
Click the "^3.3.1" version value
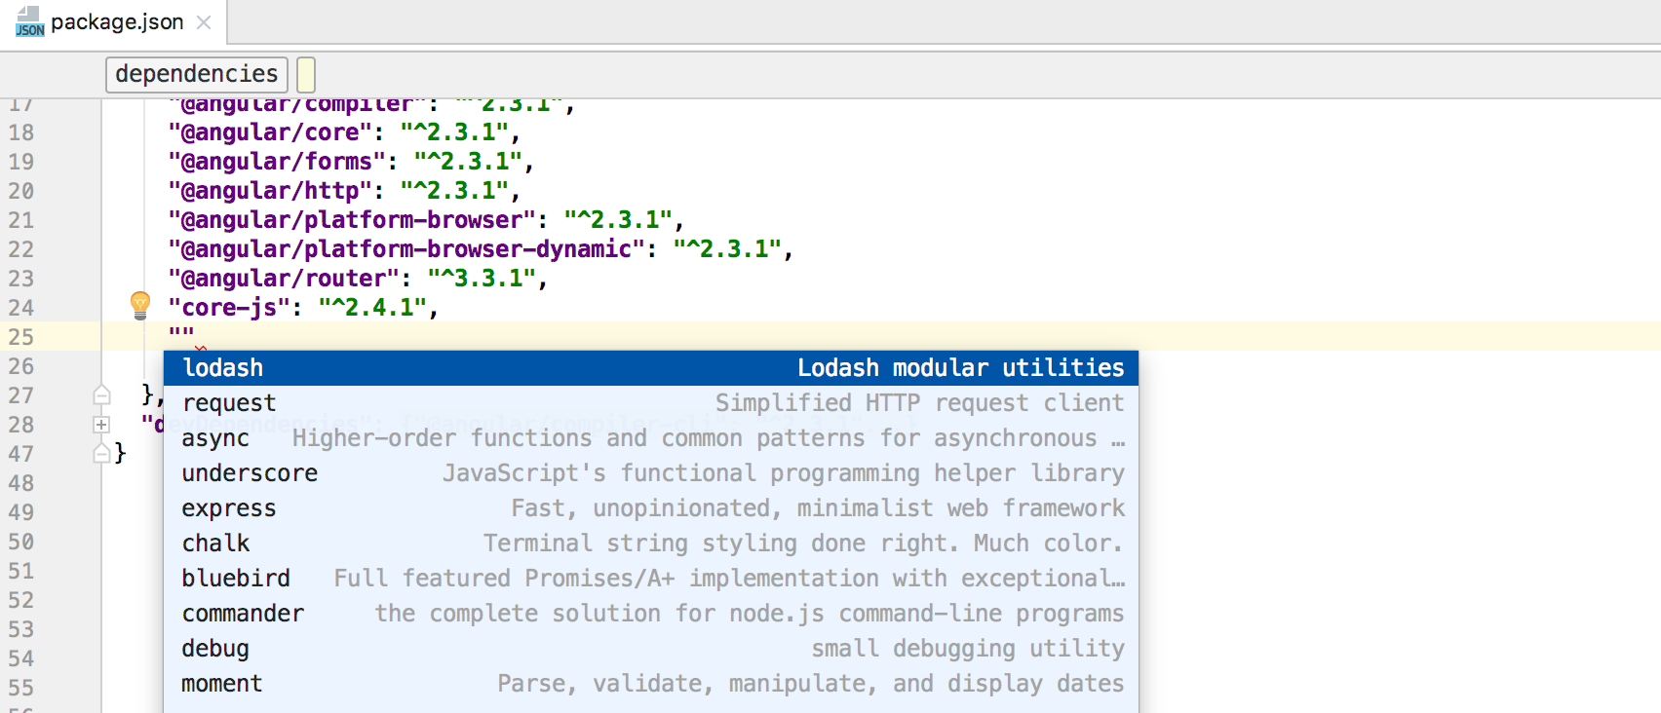tap(482, 279)
